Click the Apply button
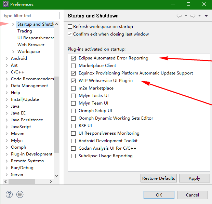Image resolution: width=212 pixels, height=204 pixels. (195, 178)
